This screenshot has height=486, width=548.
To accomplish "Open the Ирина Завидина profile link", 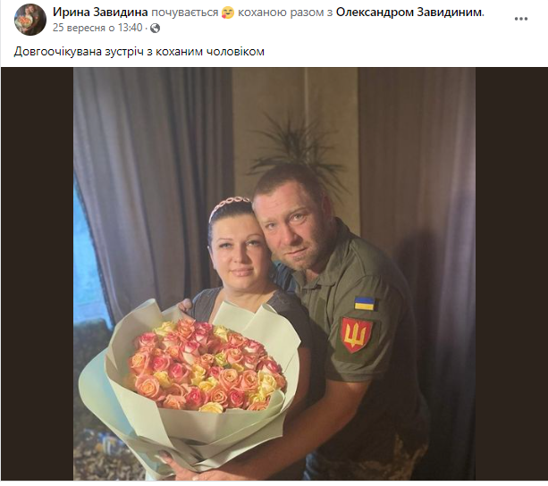I will coord(100,13).
